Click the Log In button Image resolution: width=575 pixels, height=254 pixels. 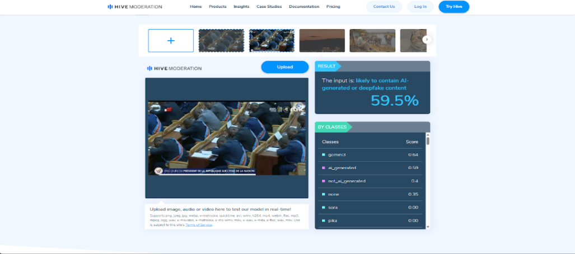[x=420, y=7]
